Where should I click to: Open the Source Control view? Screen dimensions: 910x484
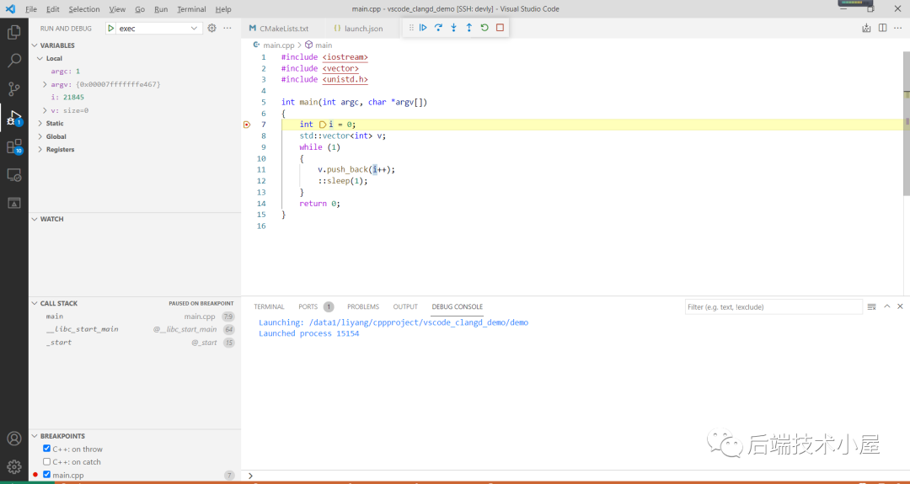[x=14, y=88]
